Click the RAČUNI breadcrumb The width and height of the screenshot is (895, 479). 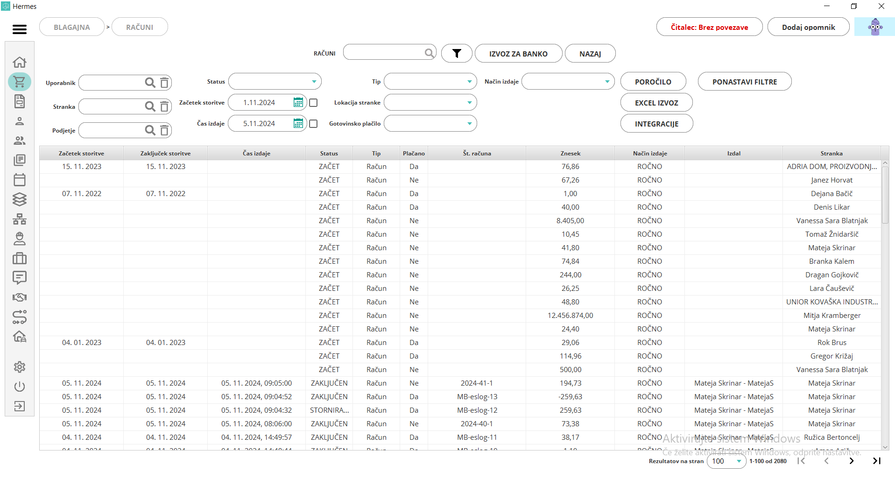pos(140,27)
